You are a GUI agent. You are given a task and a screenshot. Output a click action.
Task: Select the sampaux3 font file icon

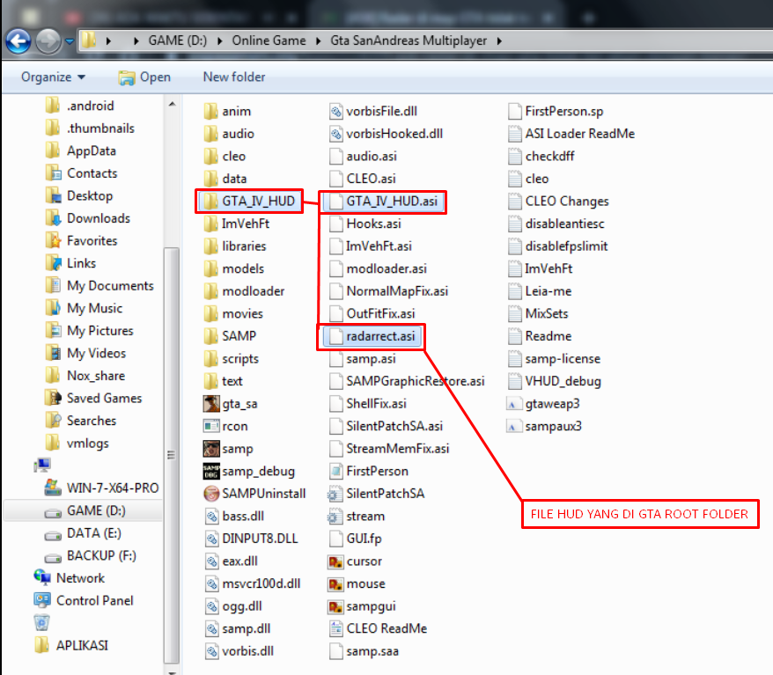click(513, 426)
